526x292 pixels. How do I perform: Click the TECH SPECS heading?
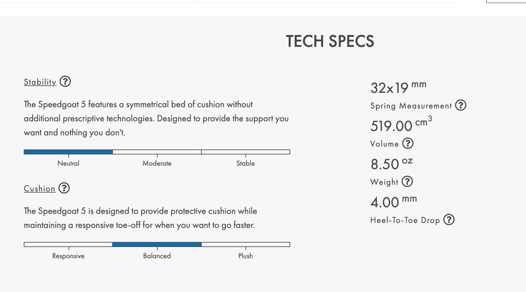coord(330,41)
